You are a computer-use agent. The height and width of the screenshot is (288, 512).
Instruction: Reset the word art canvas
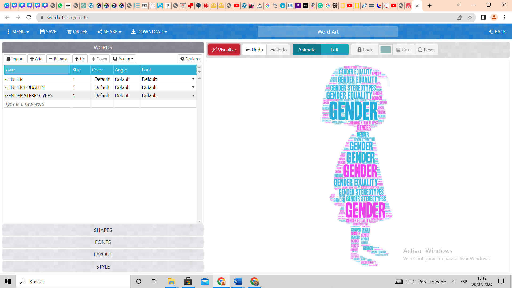(x=426, y=50)
